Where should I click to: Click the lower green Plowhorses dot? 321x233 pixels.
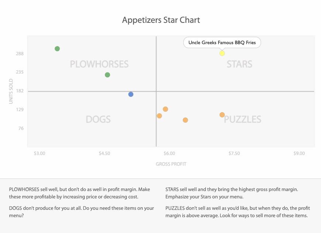tap(107, 75)
